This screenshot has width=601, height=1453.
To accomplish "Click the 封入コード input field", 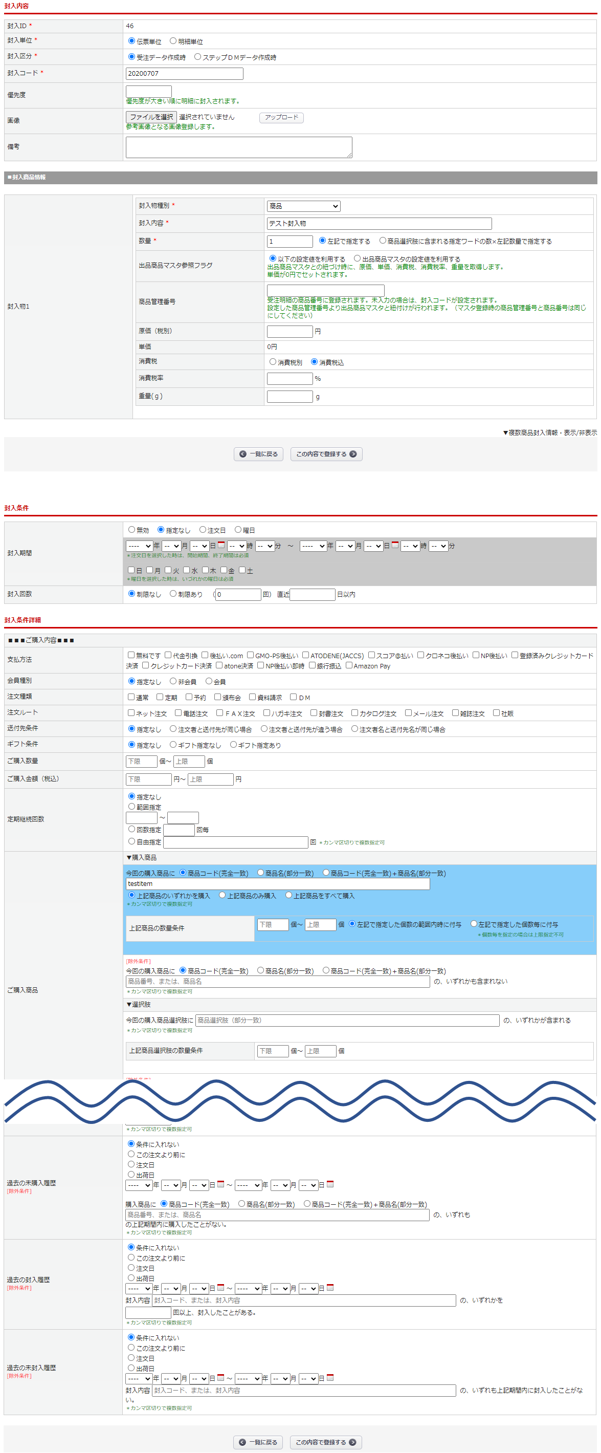I will point(184,73).
